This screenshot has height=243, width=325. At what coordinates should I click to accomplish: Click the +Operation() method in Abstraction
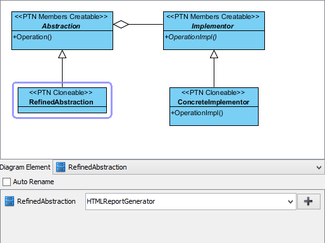[32, 37]
